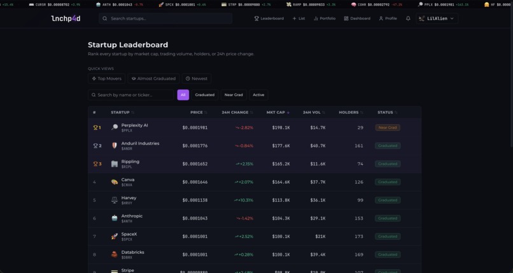513x273 pixels.
Task: Click the Anduril Industries shield icon
Action: 114,146
